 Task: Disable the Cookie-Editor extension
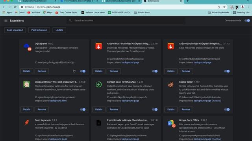coord(227,110)
